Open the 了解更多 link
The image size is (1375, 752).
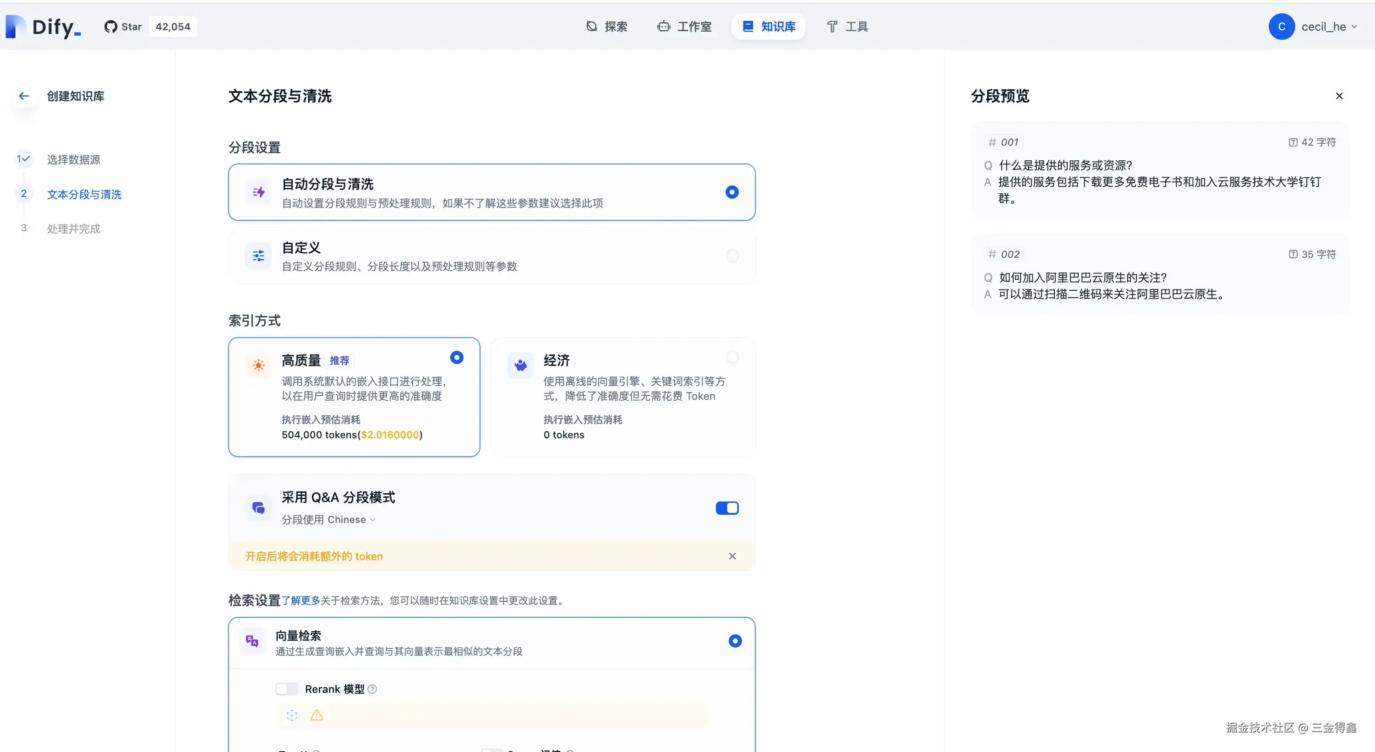(x=300, y=600)
